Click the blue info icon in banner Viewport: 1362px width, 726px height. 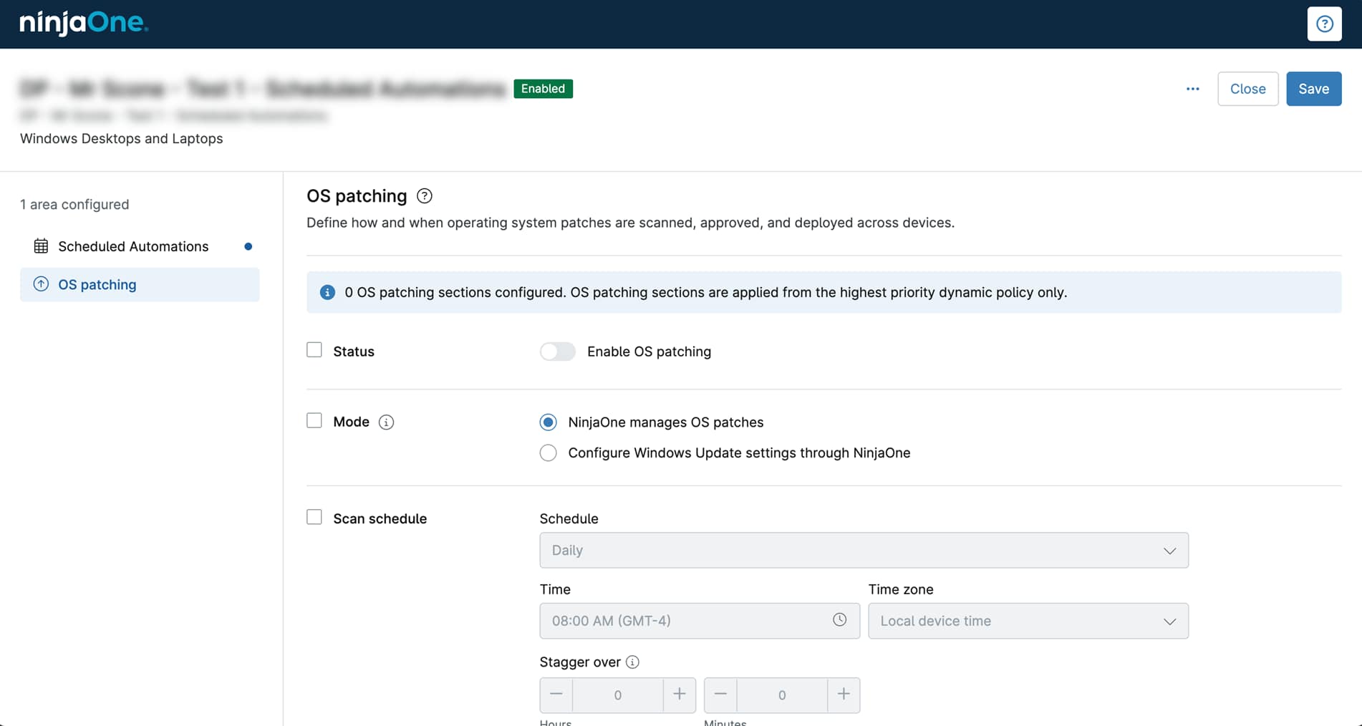(327, 292)
